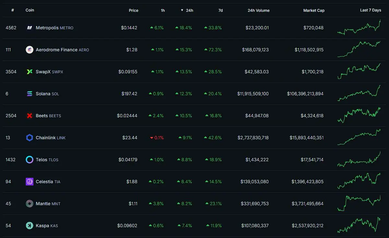Screen dimensions: 389x238
Task: Open Metropolis 7-day sparkline chart
Action: tap(359, 27)
